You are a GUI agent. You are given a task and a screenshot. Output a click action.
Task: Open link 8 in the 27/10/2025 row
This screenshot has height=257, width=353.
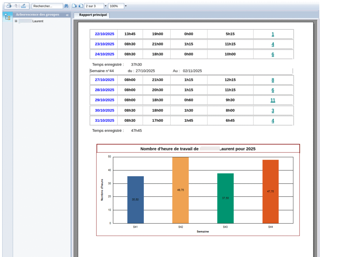click(x=273, y=80)
